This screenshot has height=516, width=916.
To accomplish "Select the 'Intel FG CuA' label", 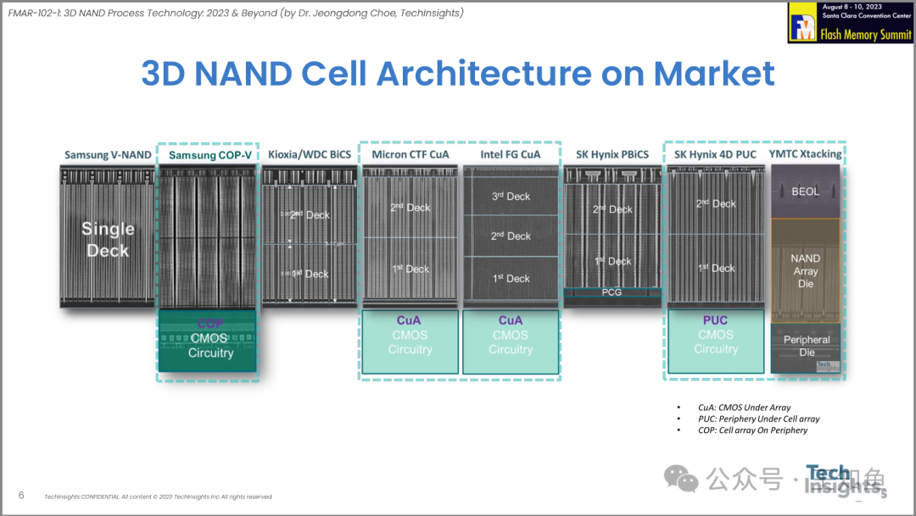I will tap(511, 155).
